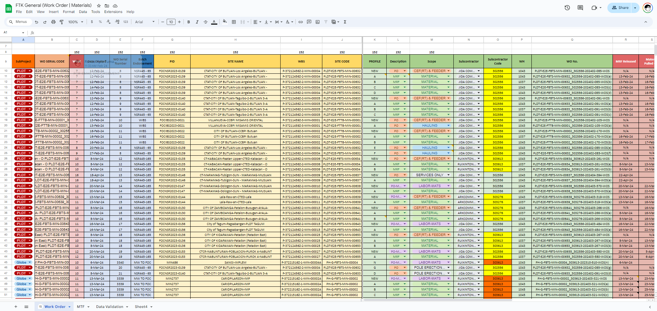Increase font size with plus button
The height and width of the screenshot is (311, 657).
[179, 22]
